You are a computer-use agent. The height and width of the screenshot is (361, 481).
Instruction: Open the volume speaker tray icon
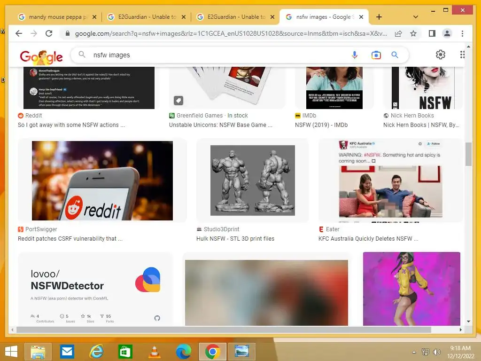point(436,352)
